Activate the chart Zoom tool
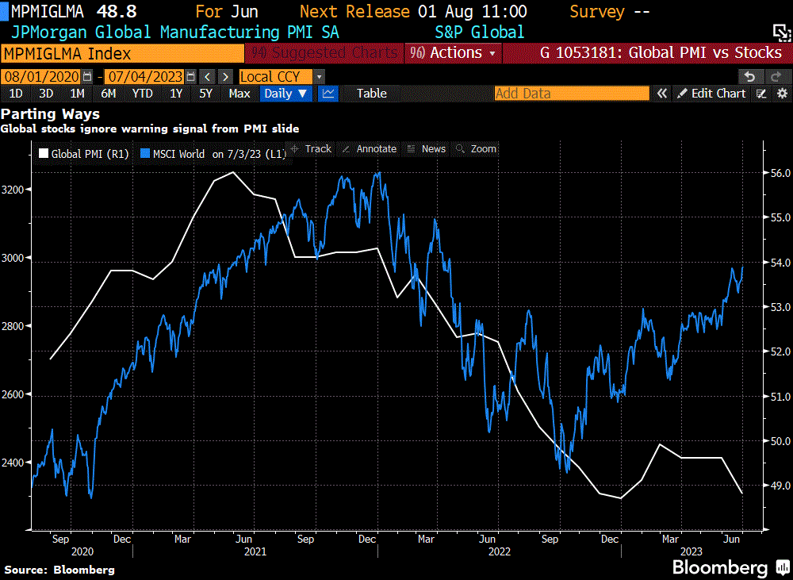Image resolution: width=793 pixels, height=580 pixels. point(477,149)
